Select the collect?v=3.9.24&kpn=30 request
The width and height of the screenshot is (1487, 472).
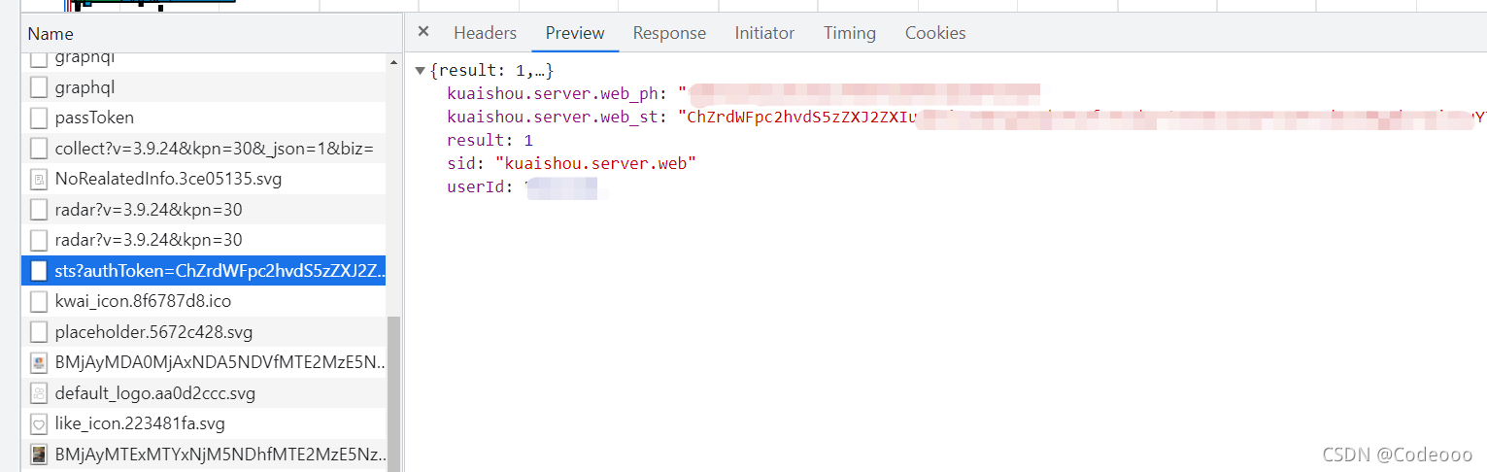pos(204,149)
